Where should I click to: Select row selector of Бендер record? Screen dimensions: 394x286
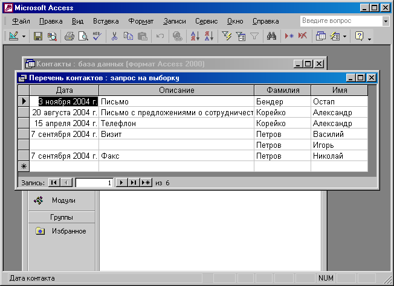tap(24, 101)
